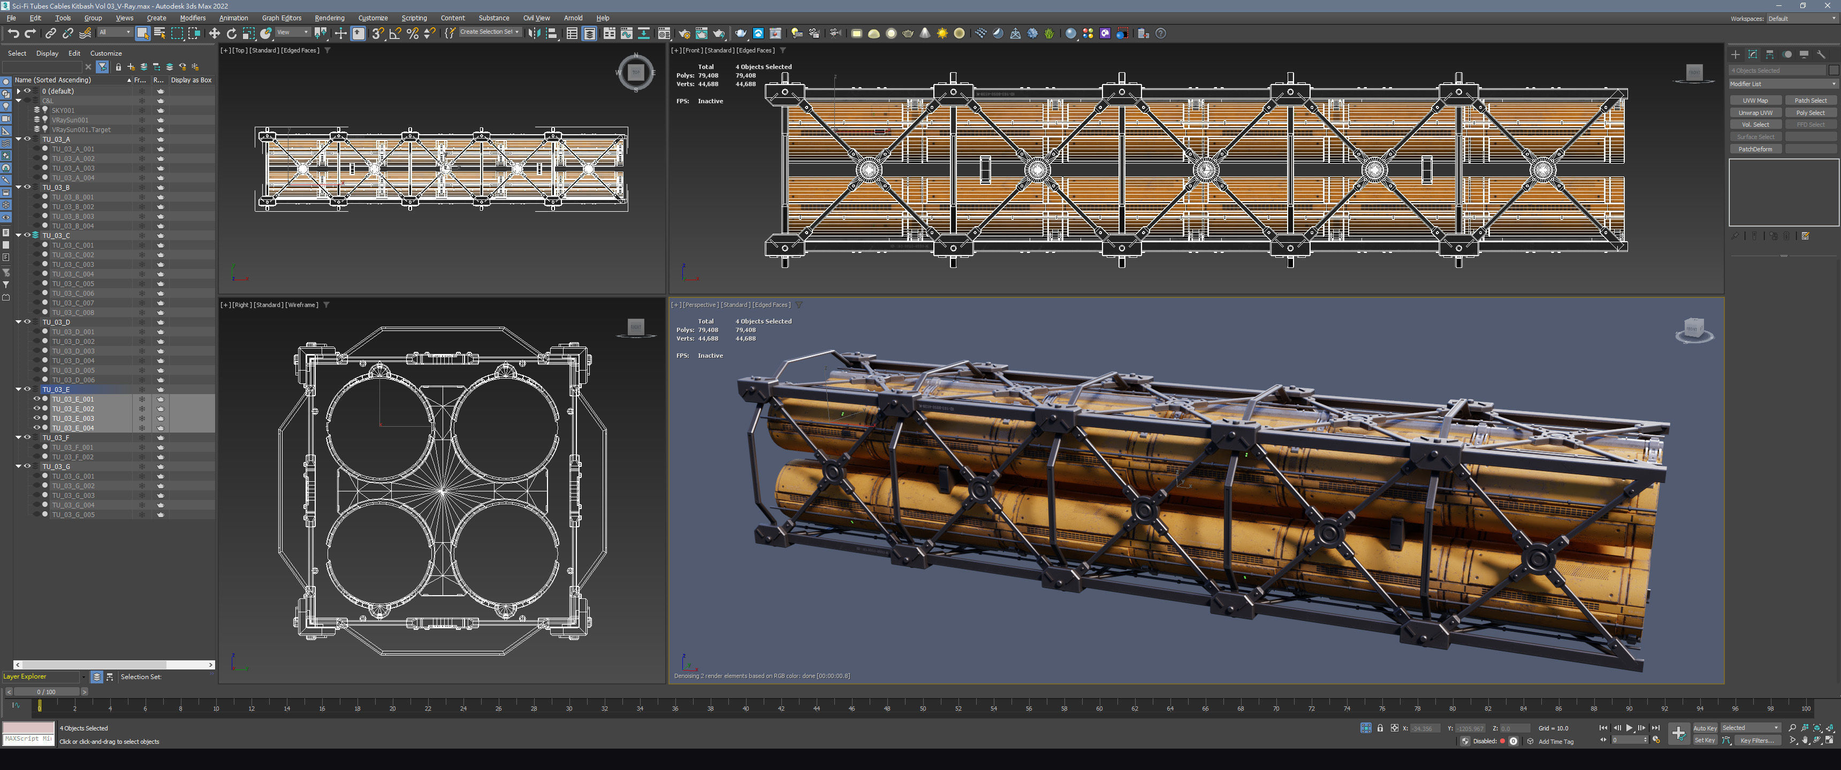Open the Arnold menu
This screenshot has width=1841, height=770.
coord(573,18)
